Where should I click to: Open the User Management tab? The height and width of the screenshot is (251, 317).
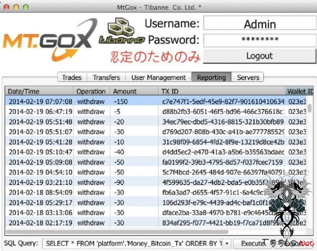(x=158, y=78)
